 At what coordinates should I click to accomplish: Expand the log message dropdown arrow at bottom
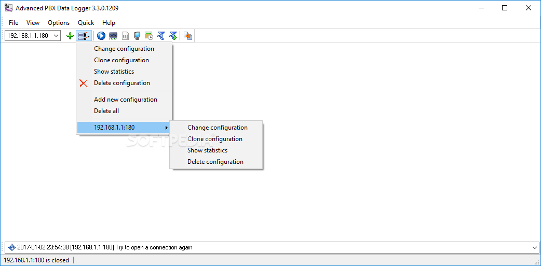coord(534,247)
